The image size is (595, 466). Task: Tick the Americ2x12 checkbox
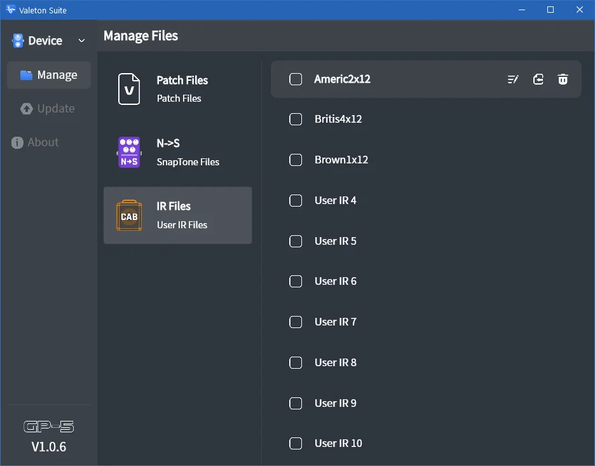click(296, 79)
